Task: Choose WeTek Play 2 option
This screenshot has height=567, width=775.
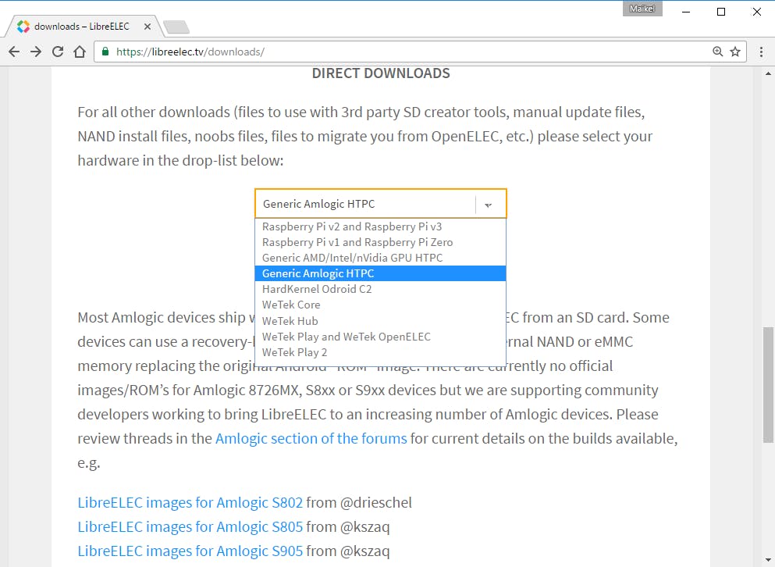Action: (381, 352)
